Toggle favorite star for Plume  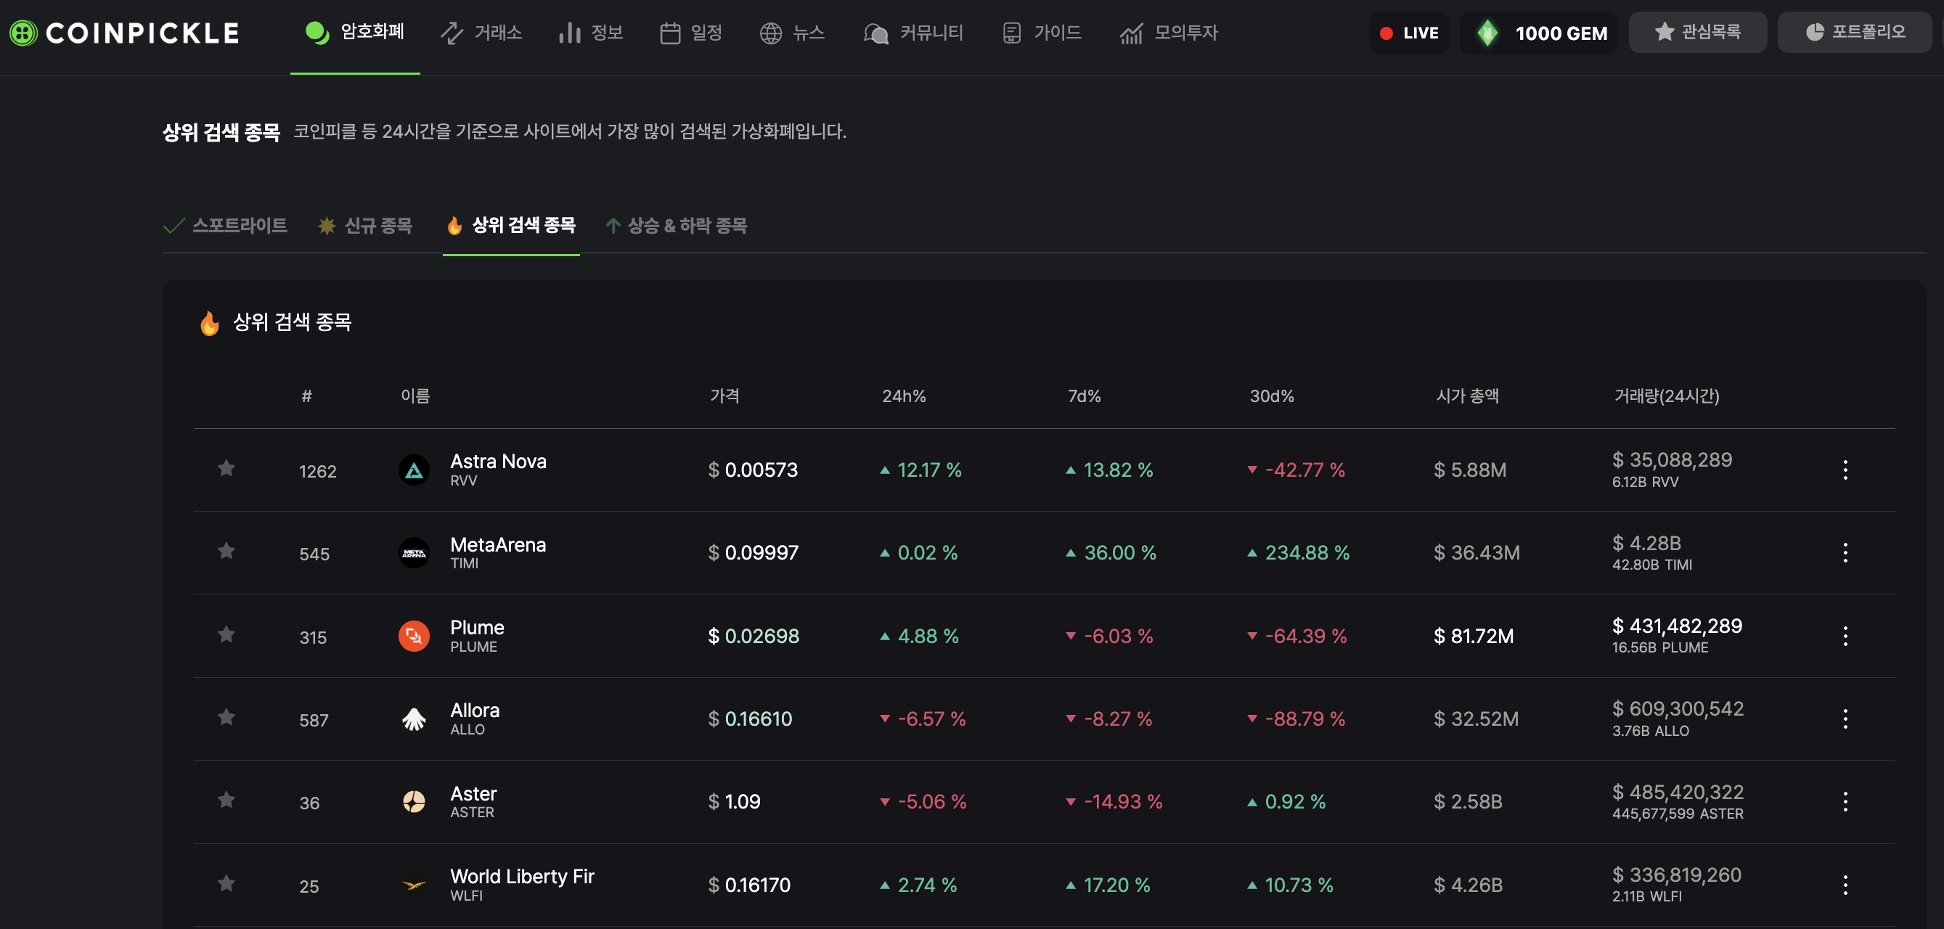pyautogui.click(x=226, y=634)
